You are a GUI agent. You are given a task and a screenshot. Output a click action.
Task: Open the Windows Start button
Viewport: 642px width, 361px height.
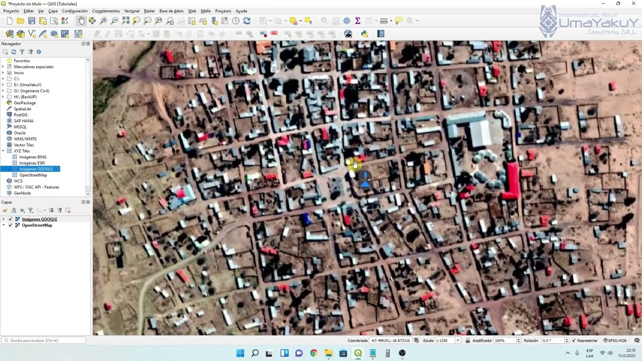[240, 353]
